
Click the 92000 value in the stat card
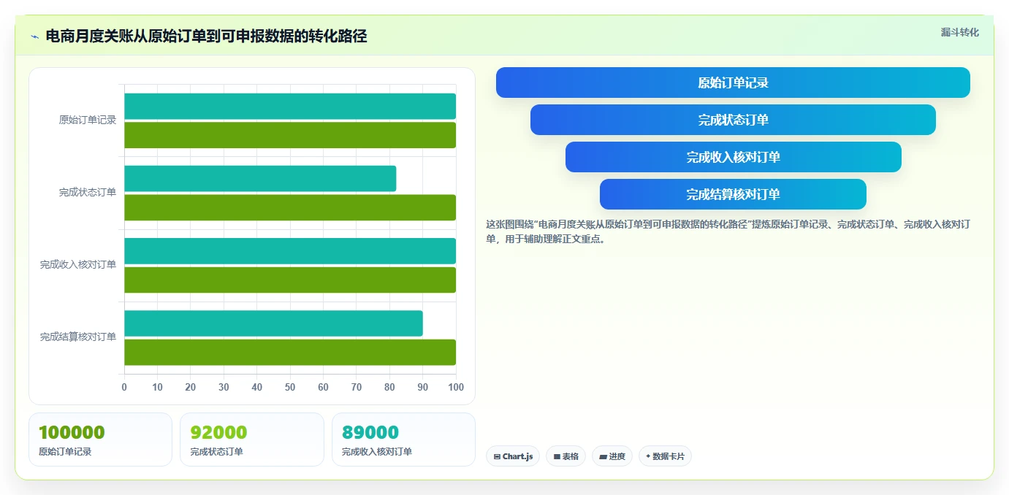tap(218, 432)
